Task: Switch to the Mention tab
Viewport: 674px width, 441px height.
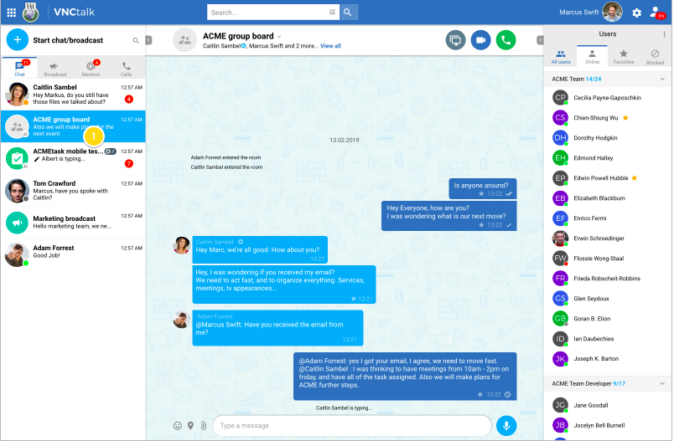Action: click(x=91, y=69)
